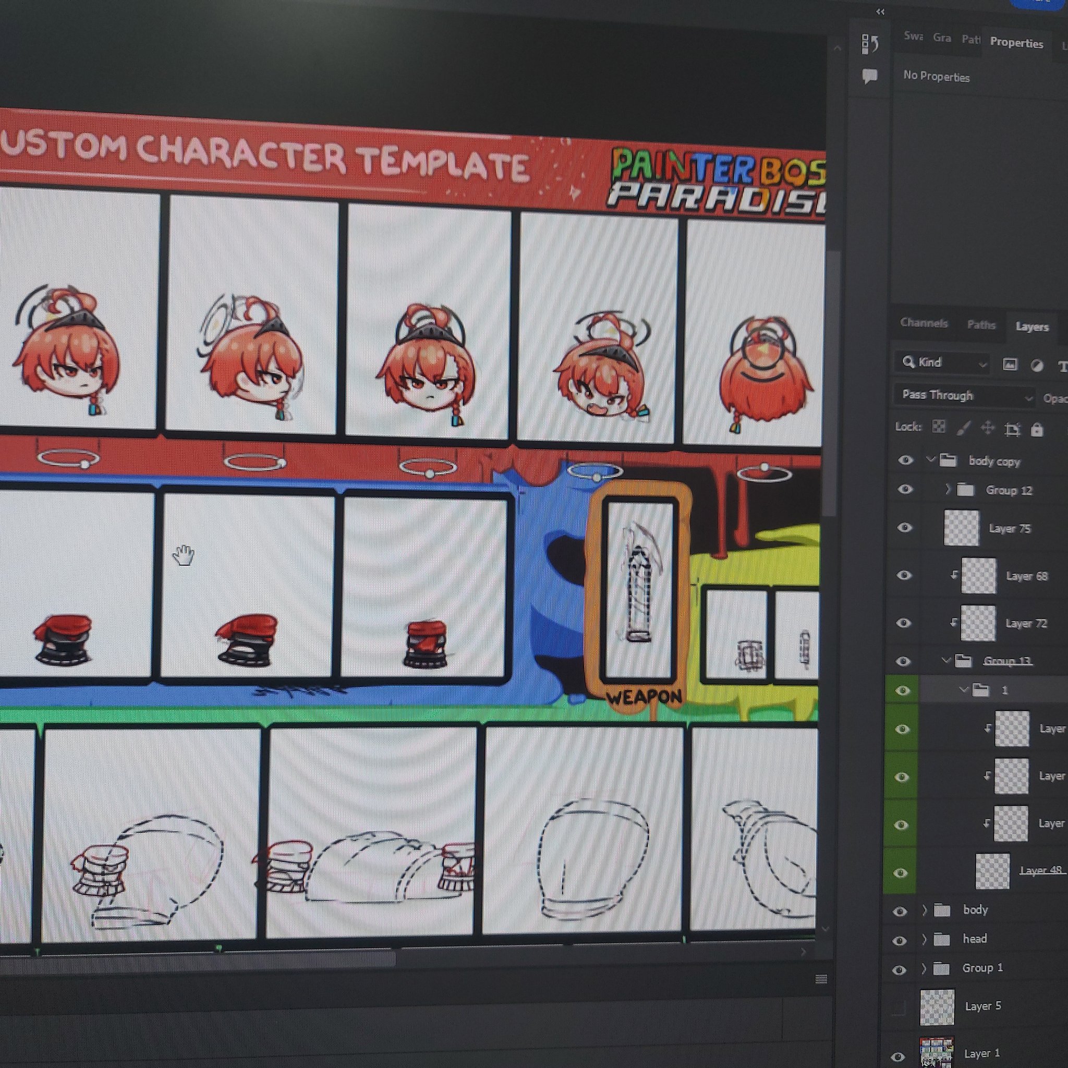The width and height of the screenshot is (1068, 1068).
Task: Click clipping mask arrow on Layer 68
Action: tap(954, 575)
